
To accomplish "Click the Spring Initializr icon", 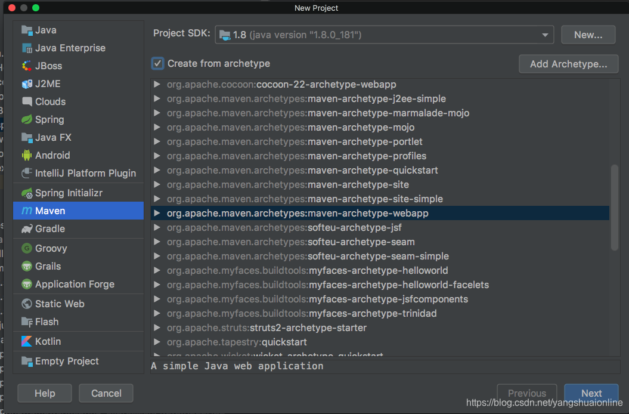I will click(x=27, y=193).
